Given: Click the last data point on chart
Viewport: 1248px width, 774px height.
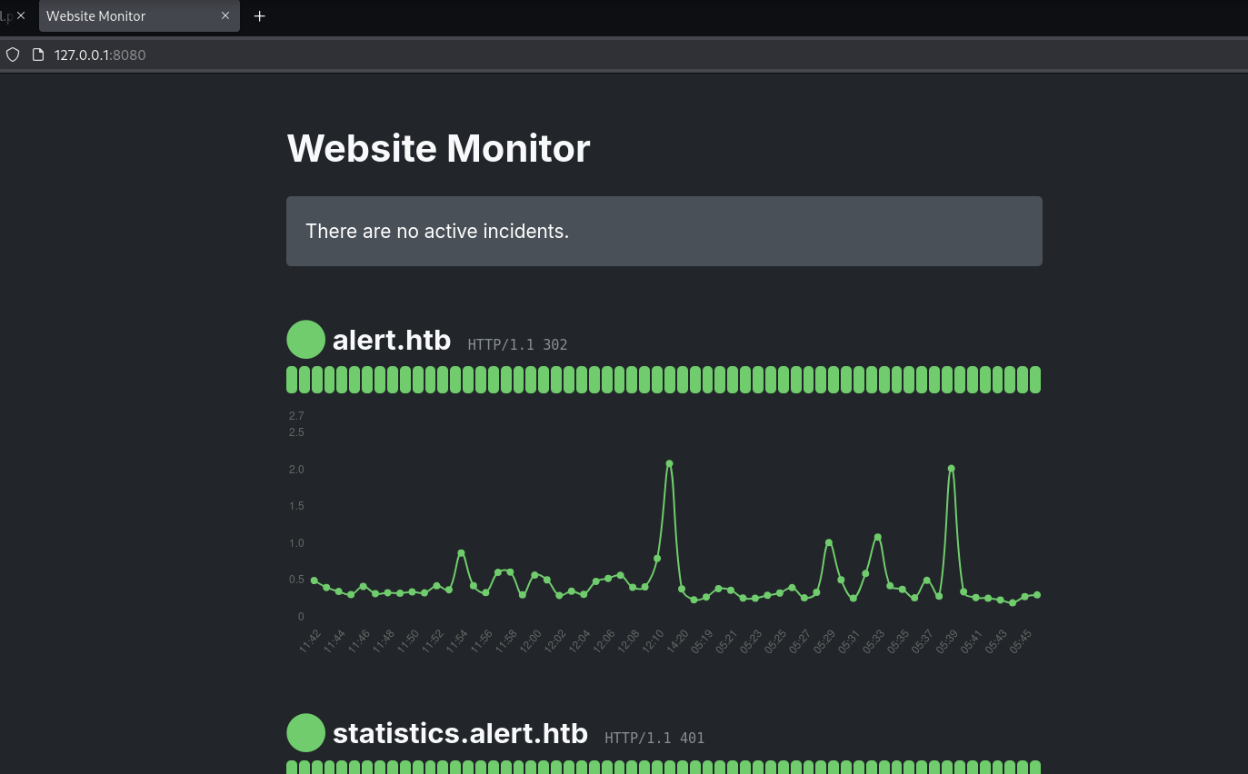Looking at the screenshot, I should pos(1037,595).
